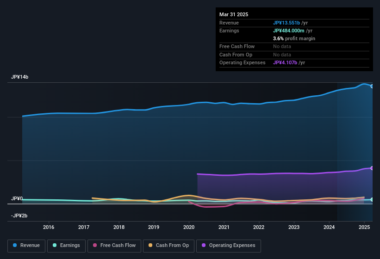Click the Revenue tooltip row label
Viewport: 380px width, 259px height.
click(229, 23)
